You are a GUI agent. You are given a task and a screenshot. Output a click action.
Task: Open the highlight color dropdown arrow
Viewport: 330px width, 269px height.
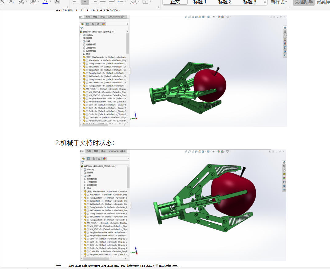pyautogui.click(x=38, y=2)
